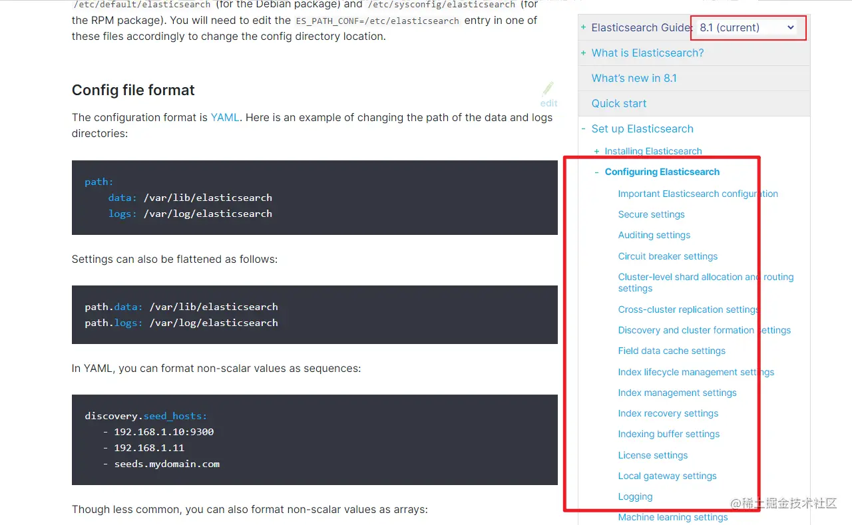Click the 192.168.1.11 code entry
Viewport: 852px width, 525px height.
pyautogui.click(x=149, y=448)
